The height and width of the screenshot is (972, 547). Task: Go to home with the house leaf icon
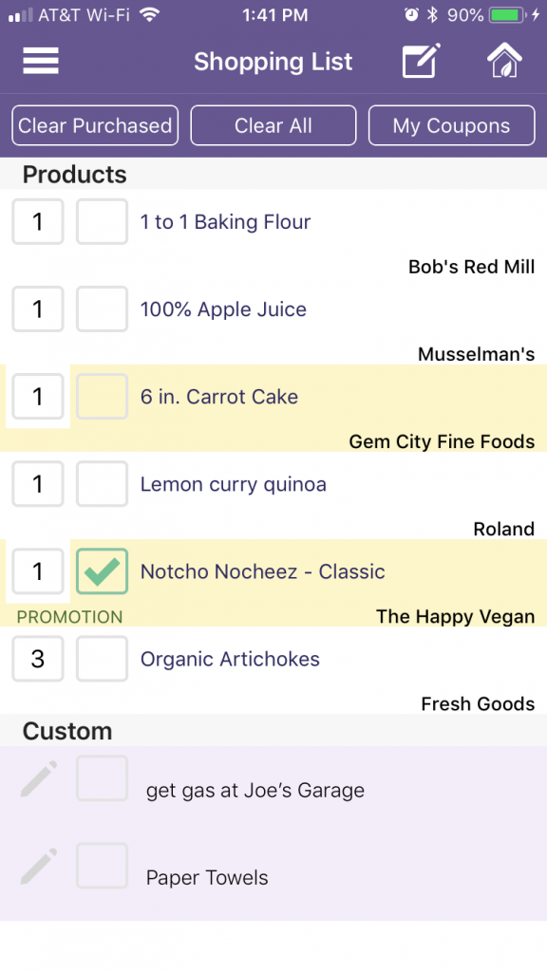(504, 61)
